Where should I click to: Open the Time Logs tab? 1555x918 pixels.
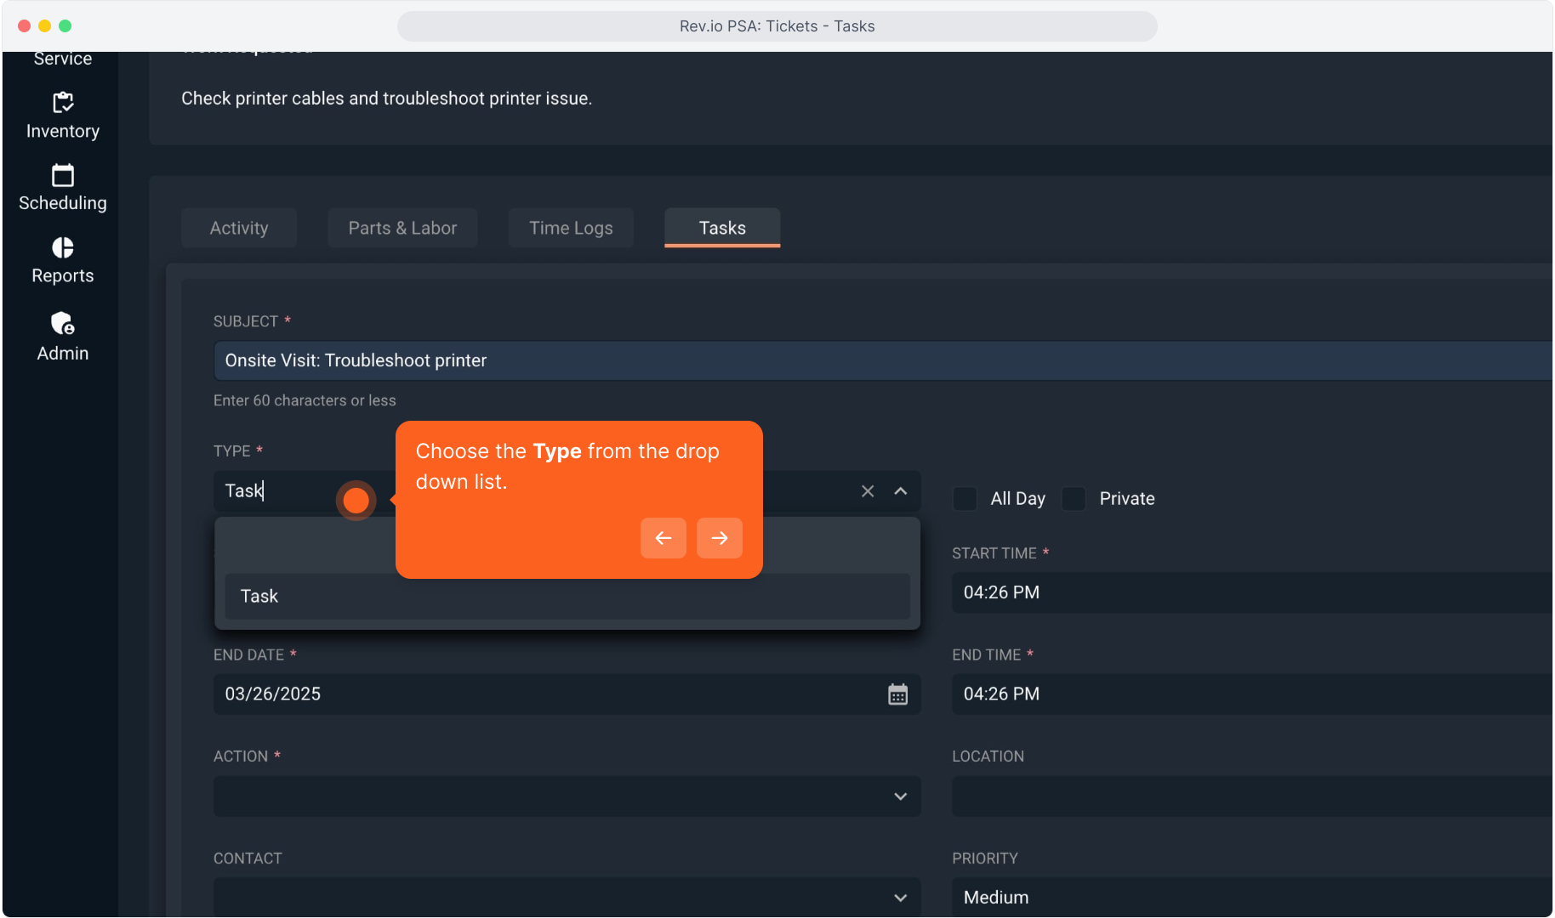point(571,228)
